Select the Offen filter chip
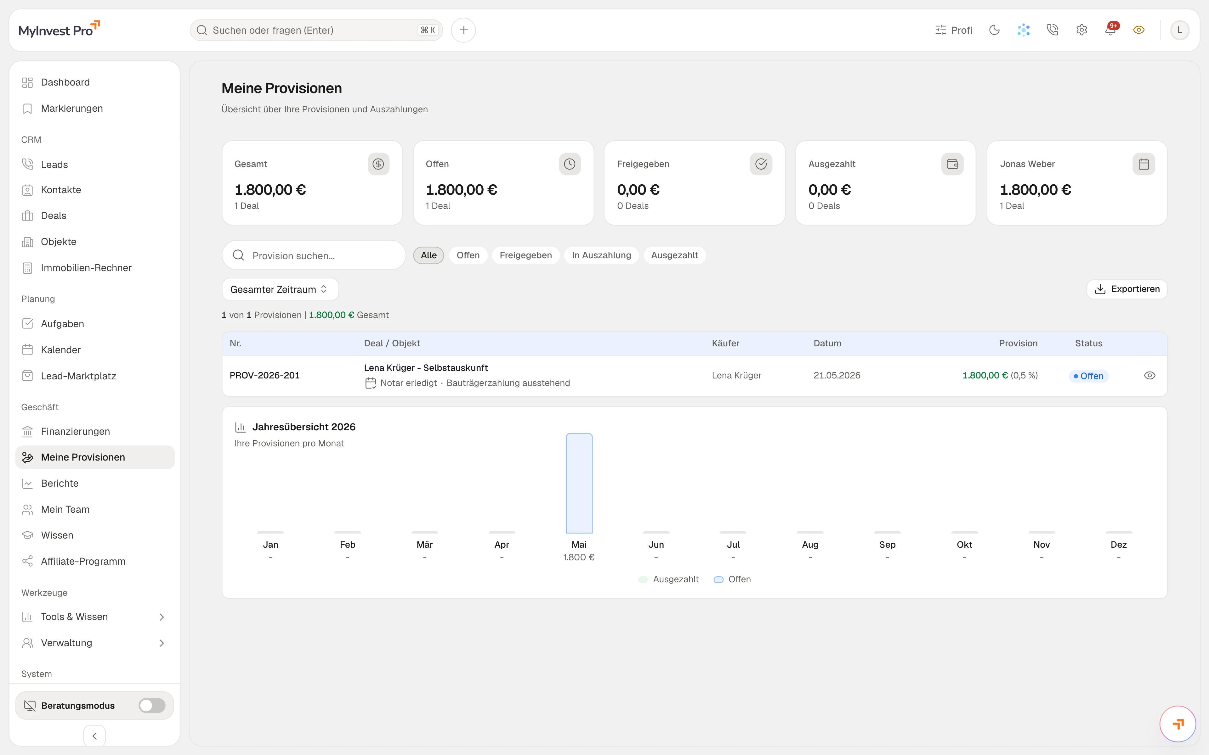The width and height of the screenshot is (1209, 755). click(468, 255)
